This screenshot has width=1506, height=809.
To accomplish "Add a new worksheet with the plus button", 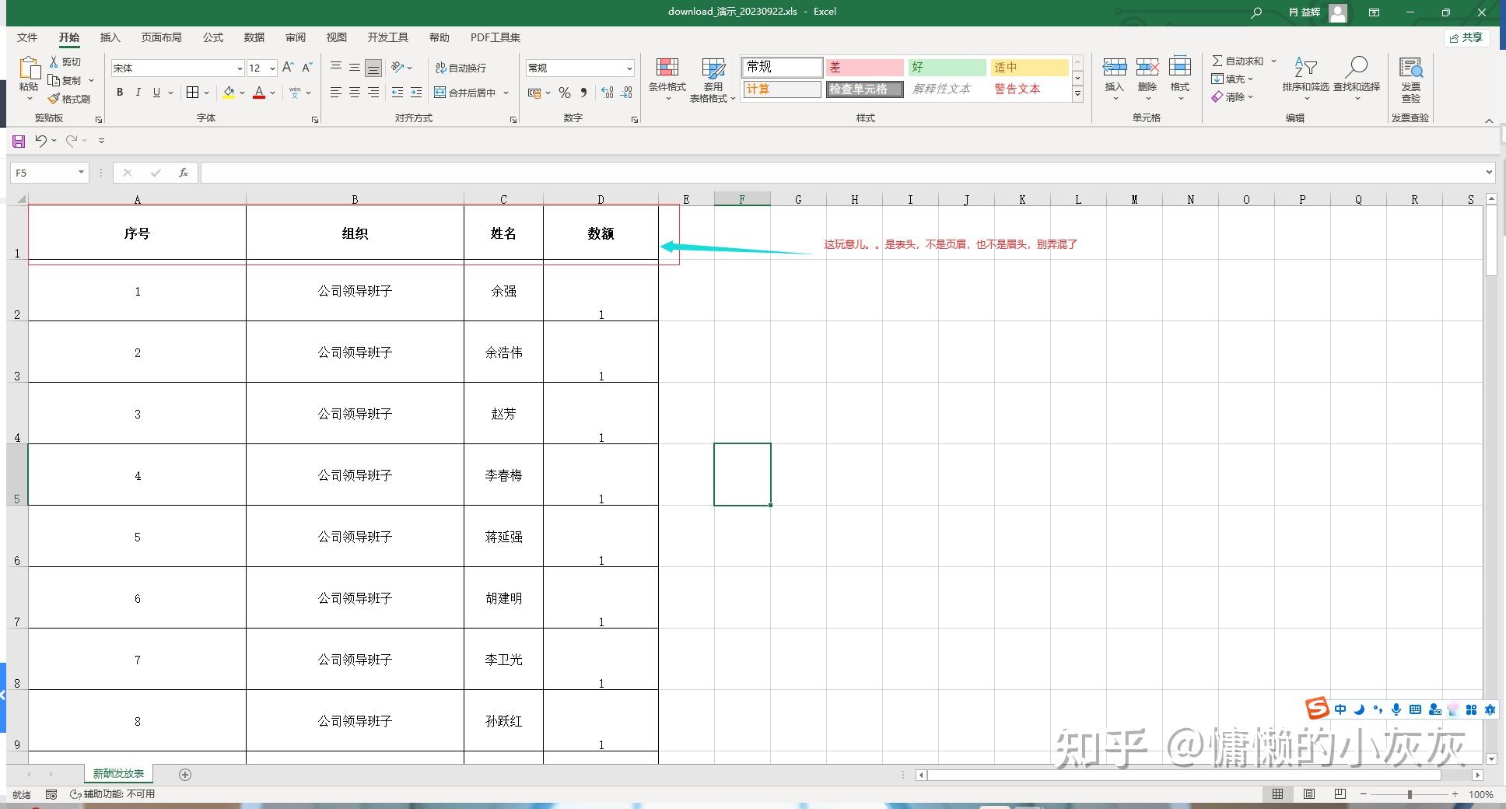I will (185, 774).
